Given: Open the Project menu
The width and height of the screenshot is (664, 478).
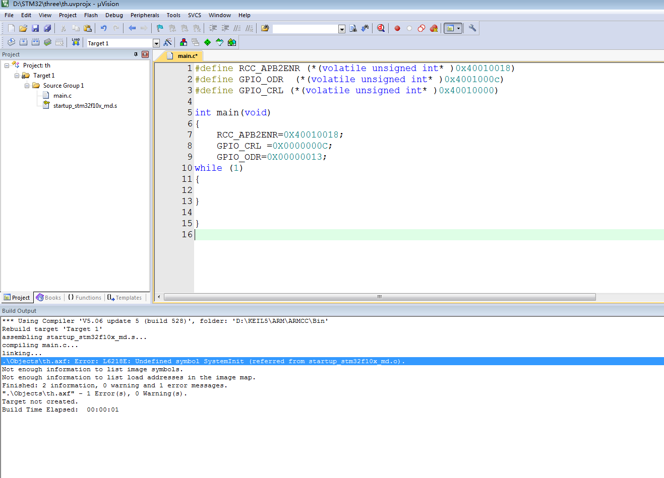Looking at the screenshot, I should tap(68, 15).
